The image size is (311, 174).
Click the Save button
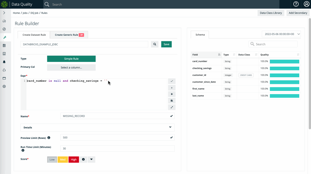point(166,44)
